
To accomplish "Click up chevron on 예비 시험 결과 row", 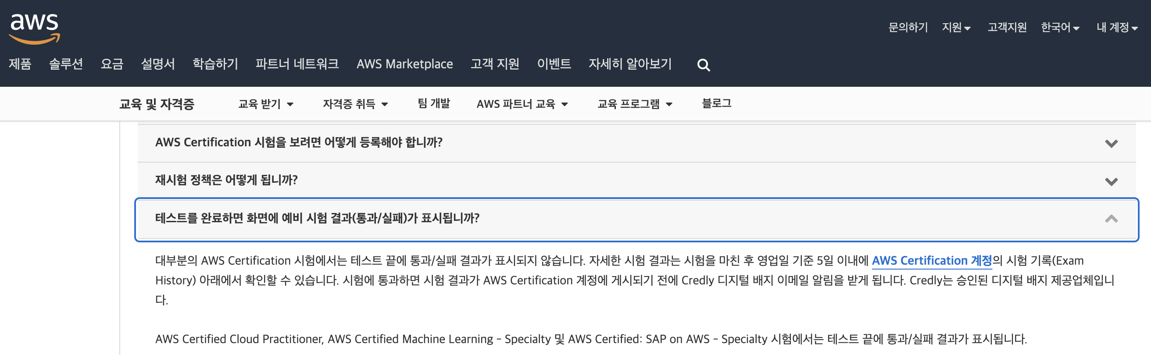I will click(1111, 219).
